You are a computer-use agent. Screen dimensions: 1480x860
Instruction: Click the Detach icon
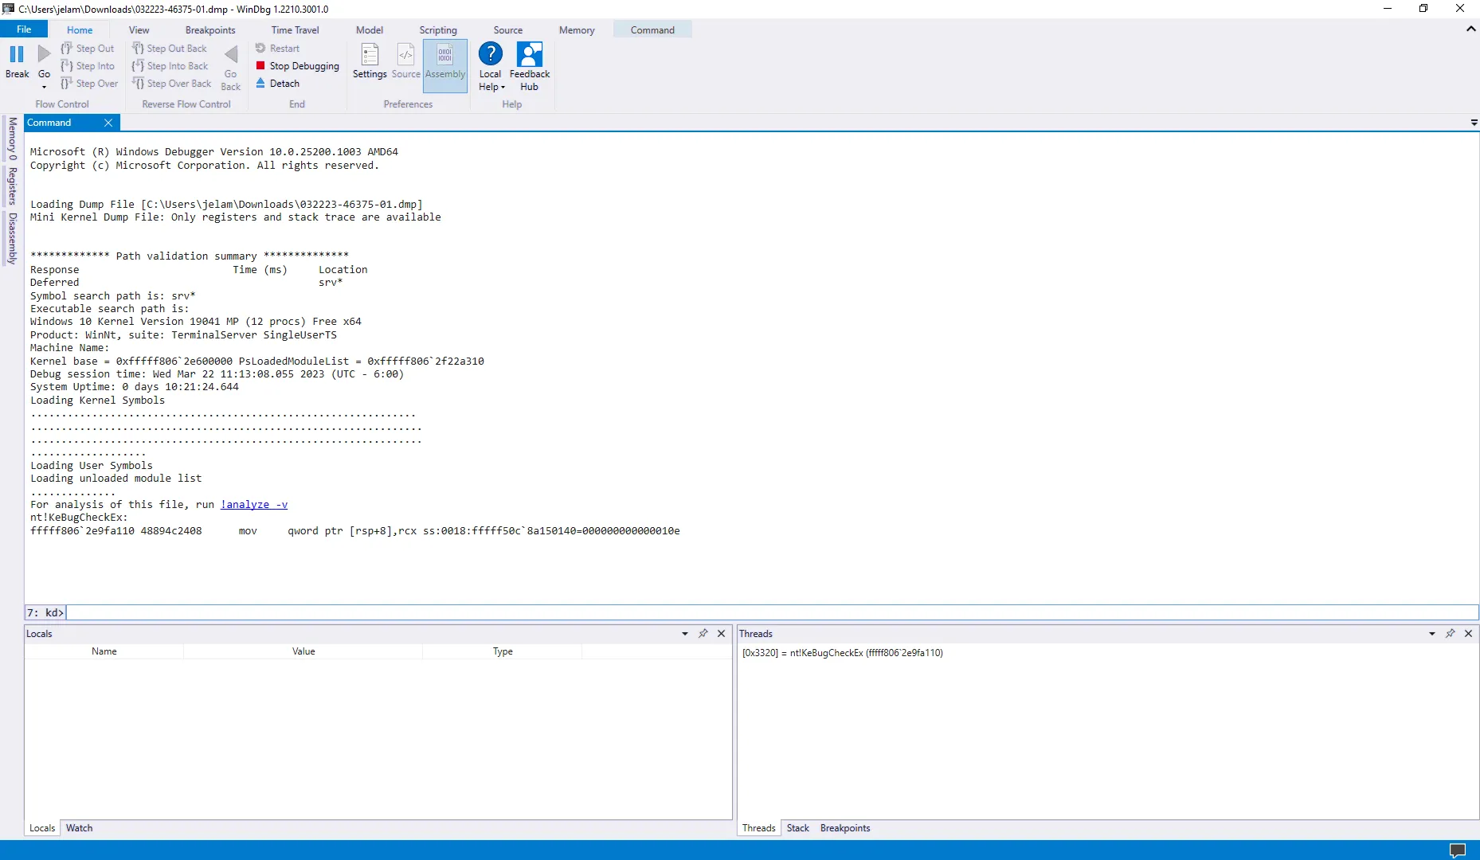(x=260, y=84)
